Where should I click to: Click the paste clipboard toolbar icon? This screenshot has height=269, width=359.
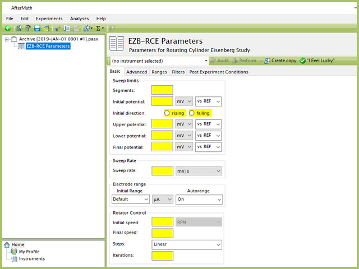pos(76,29)
